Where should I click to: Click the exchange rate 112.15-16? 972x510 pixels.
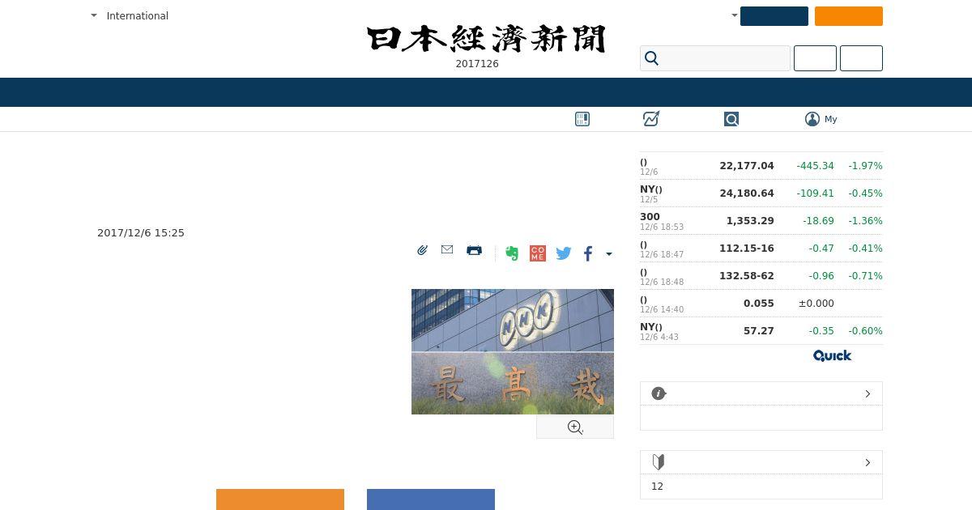pos(747,249)
